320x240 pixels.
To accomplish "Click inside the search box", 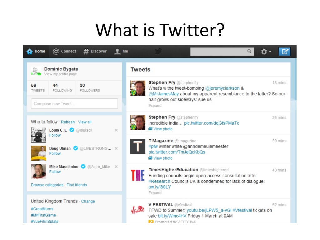I will click(x=222, y=52).
